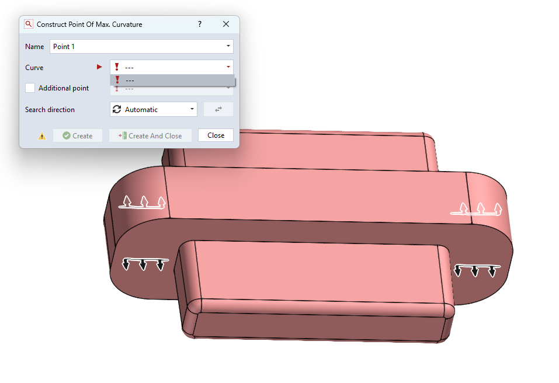Open the help question mark button

200,24
